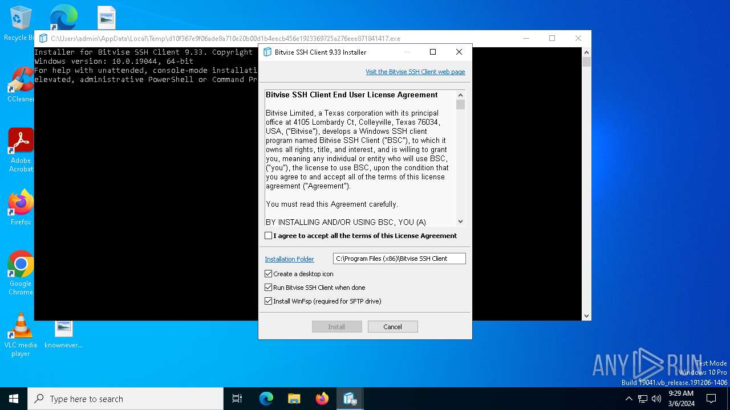The width and height of the screenshot is (730, 410).
Task: Launch VLC media player from the desktop
Action: 21,335
